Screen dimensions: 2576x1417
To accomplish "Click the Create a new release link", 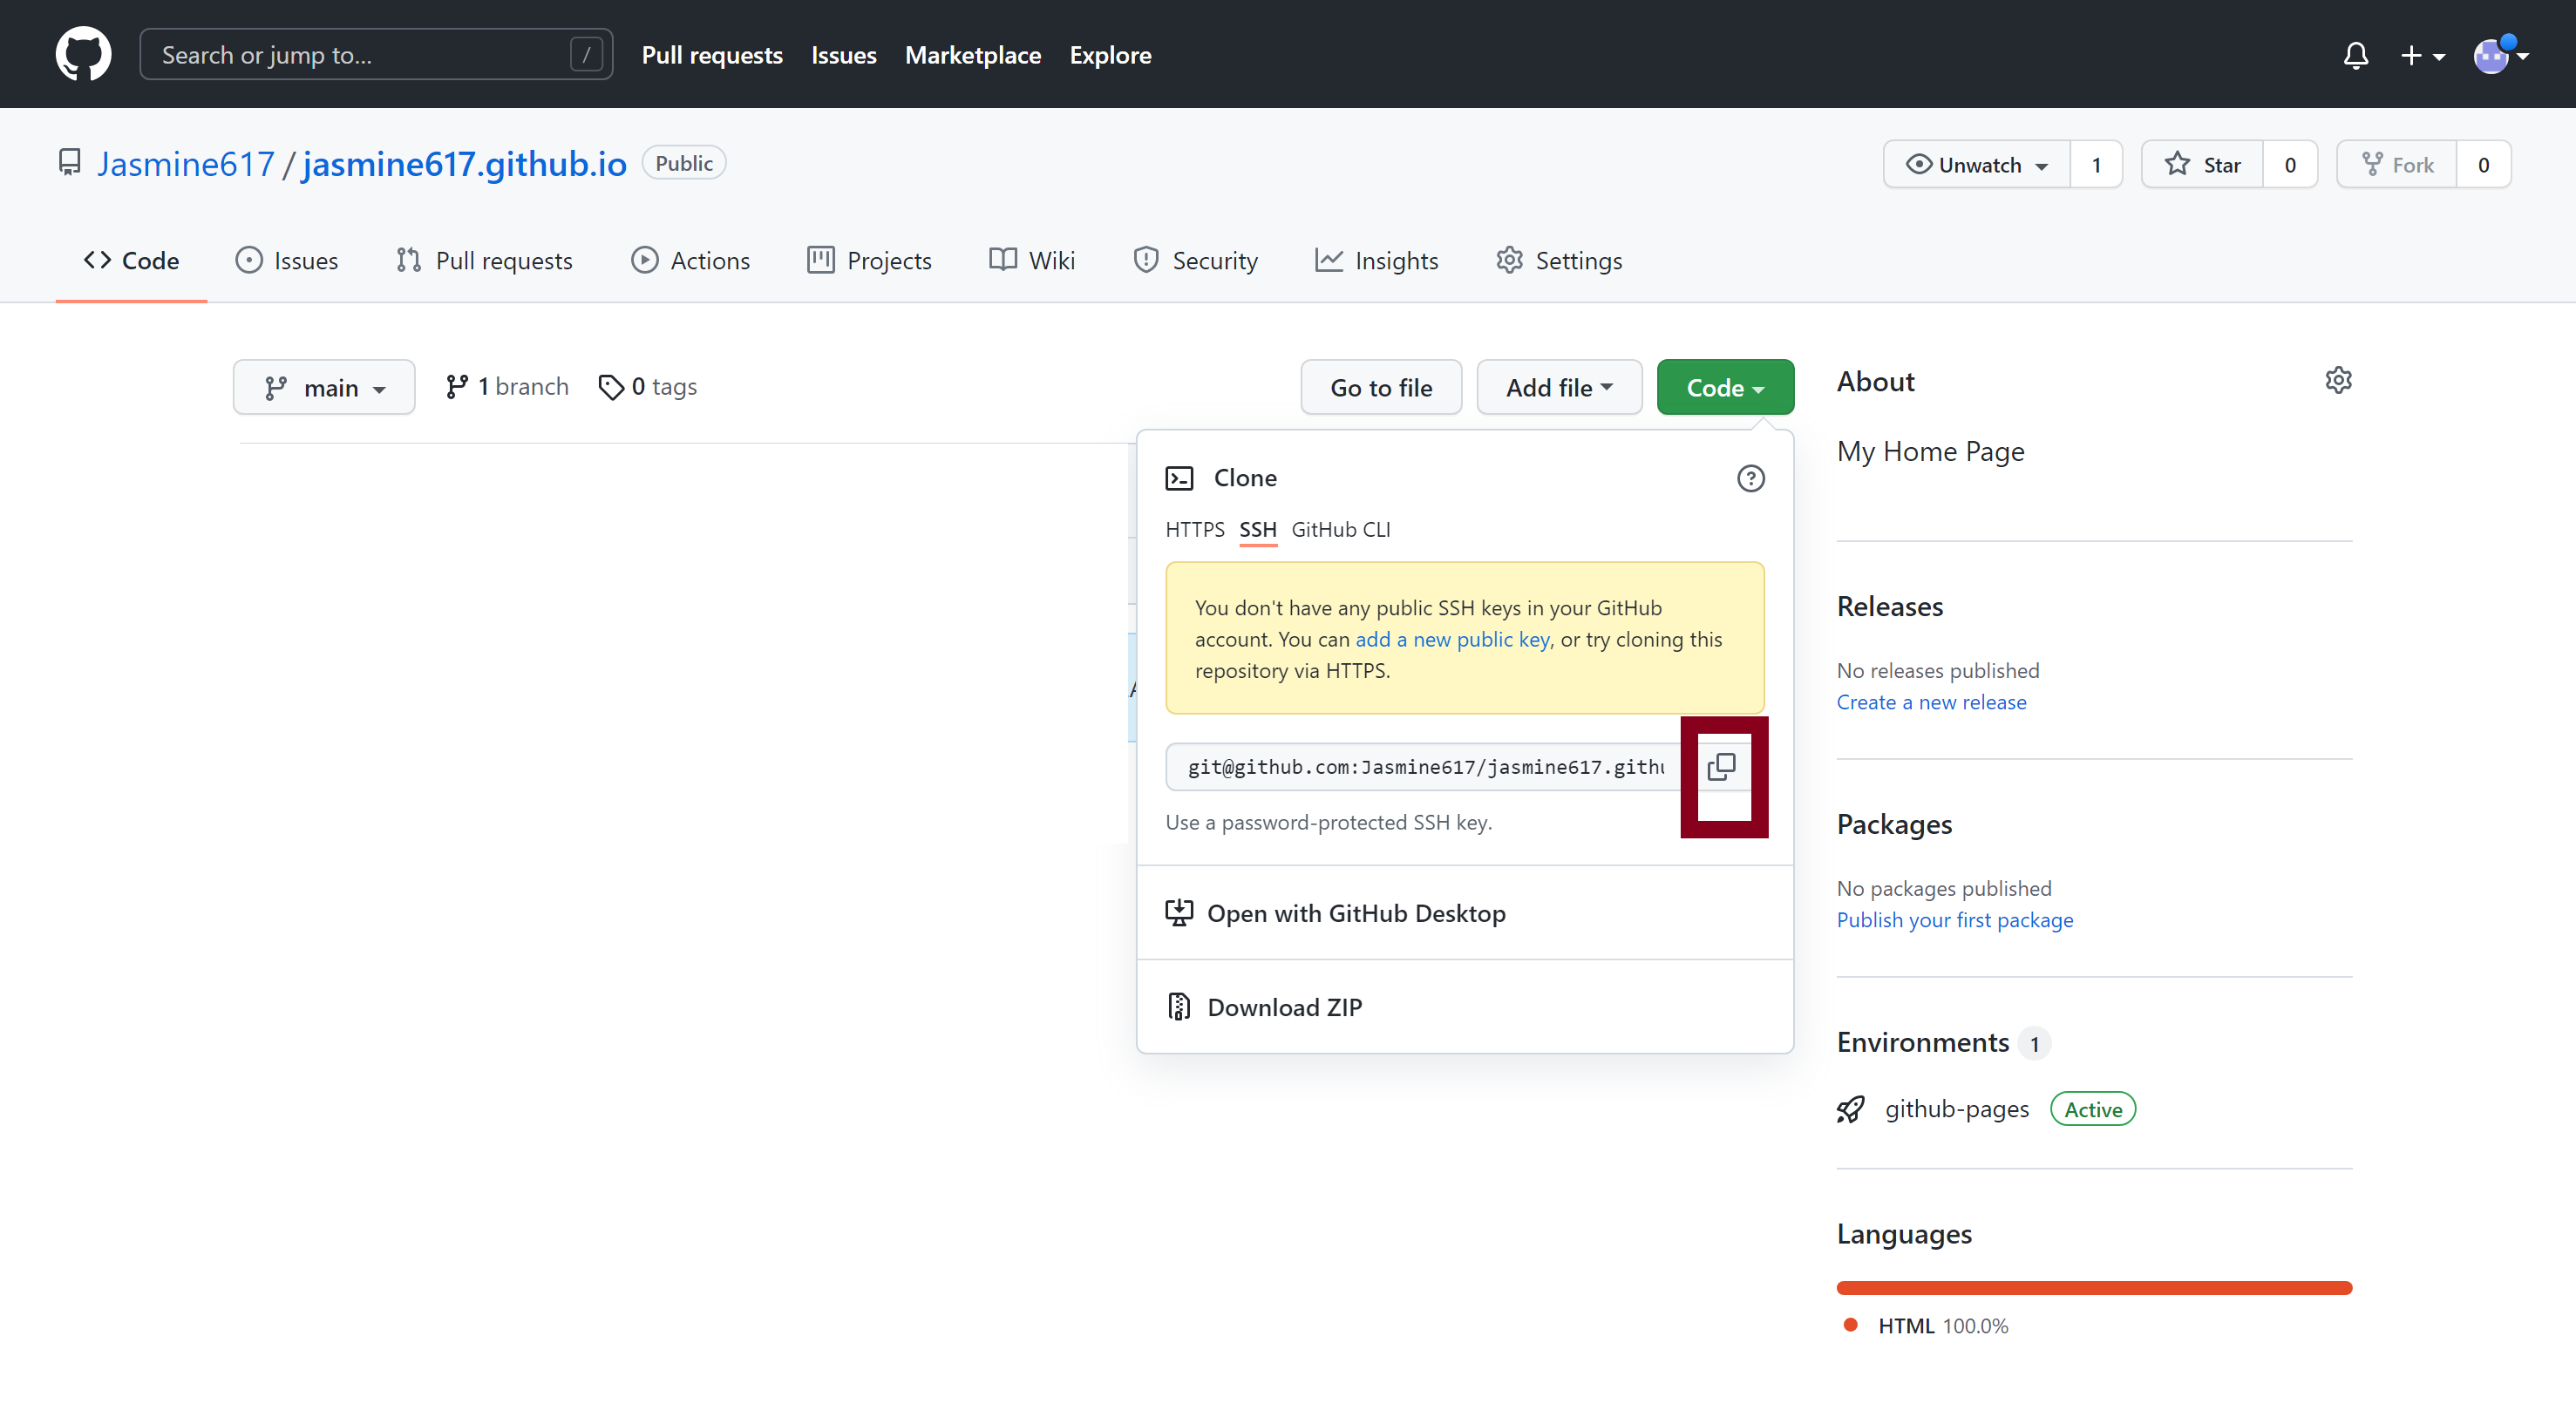I will point(1930,702).
